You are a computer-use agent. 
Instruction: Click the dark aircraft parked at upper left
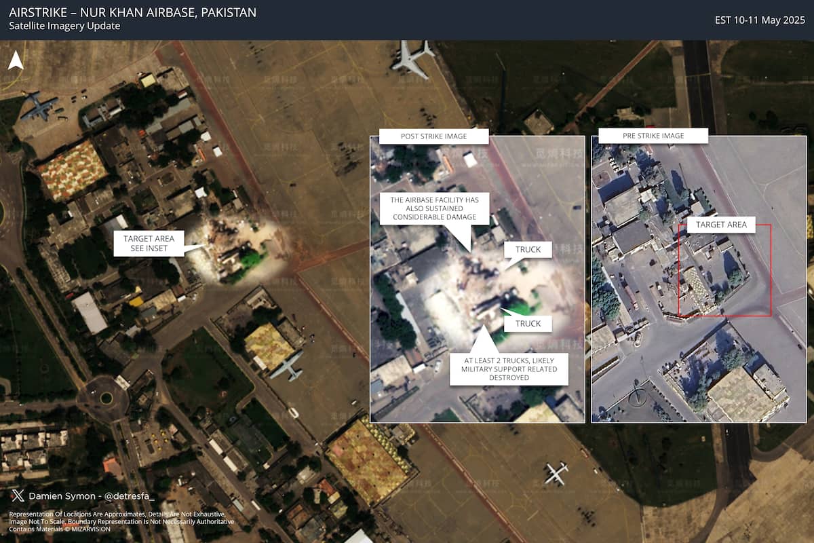pyautogui.click(x=39, y=107)
